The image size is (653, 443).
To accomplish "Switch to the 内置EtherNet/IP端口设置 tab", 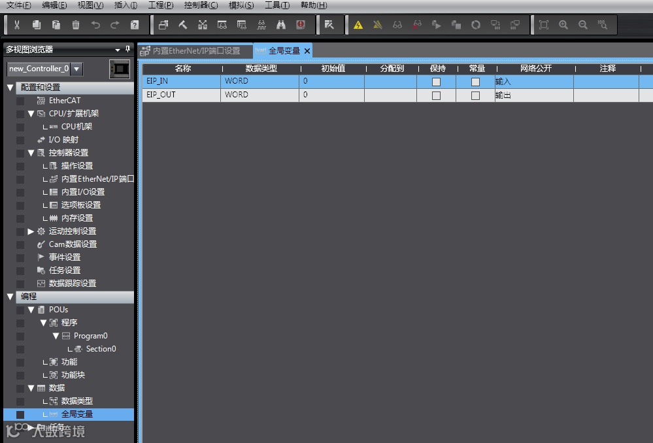I will [195, 51].
